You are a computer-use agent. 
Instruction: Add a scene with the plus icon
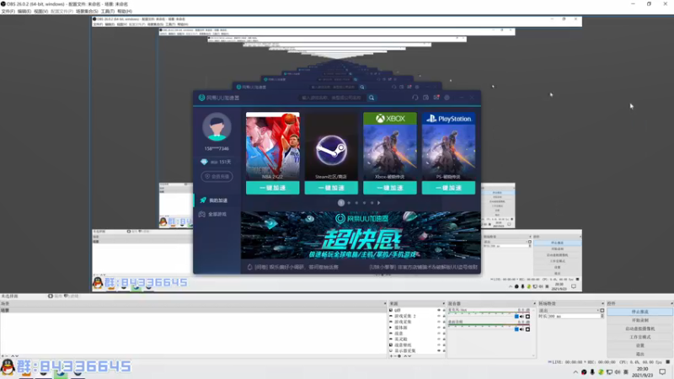3,355
